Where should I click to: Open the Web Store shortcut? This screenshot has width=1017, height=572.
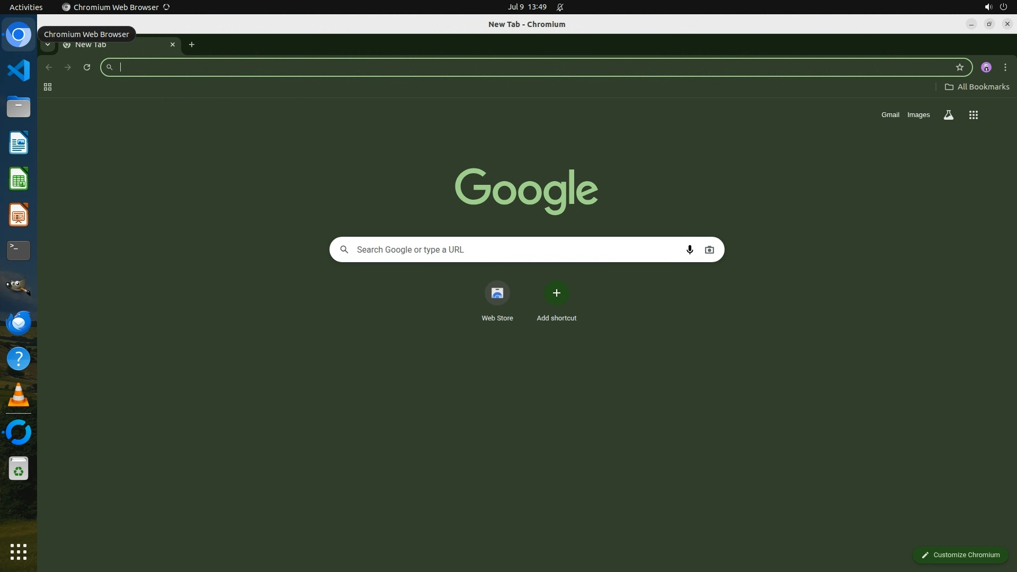[x=497, y=293]
